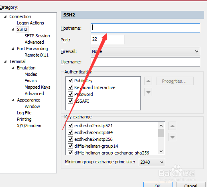Collapse the Emulation tree node
The width and height of the screenshot is (207, 187).
pos(13,68)
